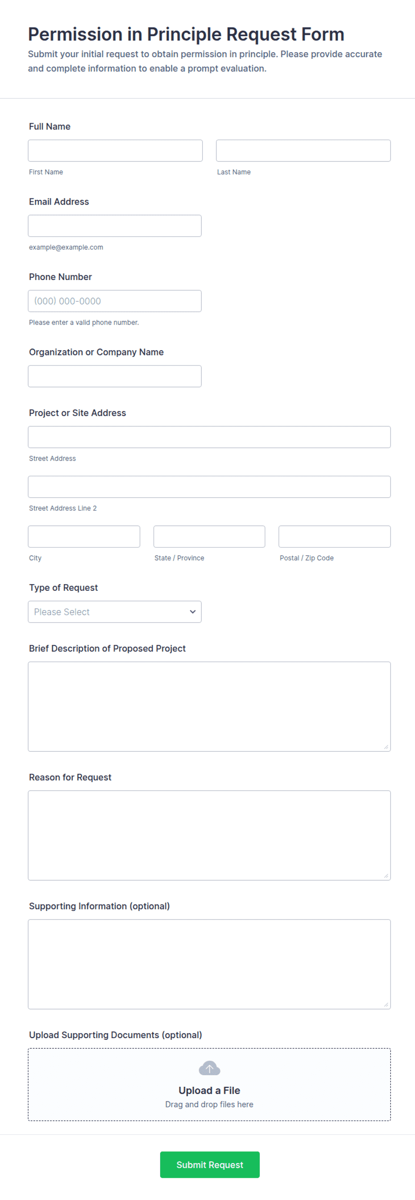Focus the Last Name field
Viewport: 415px width, 1200px height.
point(303,150)
